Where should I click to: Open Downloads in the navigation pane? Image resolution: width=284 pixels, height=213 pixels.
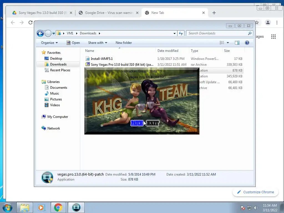tap(58, 64)
